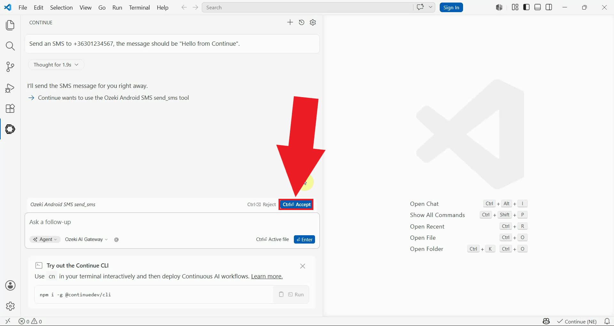
Task: Customize editor layout
Action: (515, 7)
